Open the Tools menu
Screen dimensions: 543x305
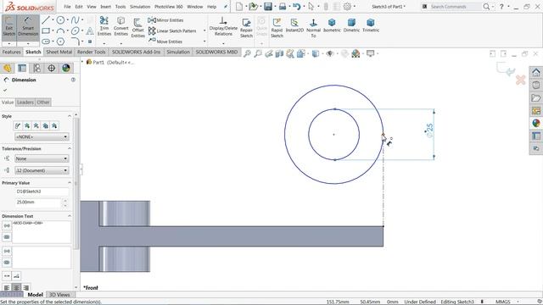pyautogui.click(x=120, y=7)
